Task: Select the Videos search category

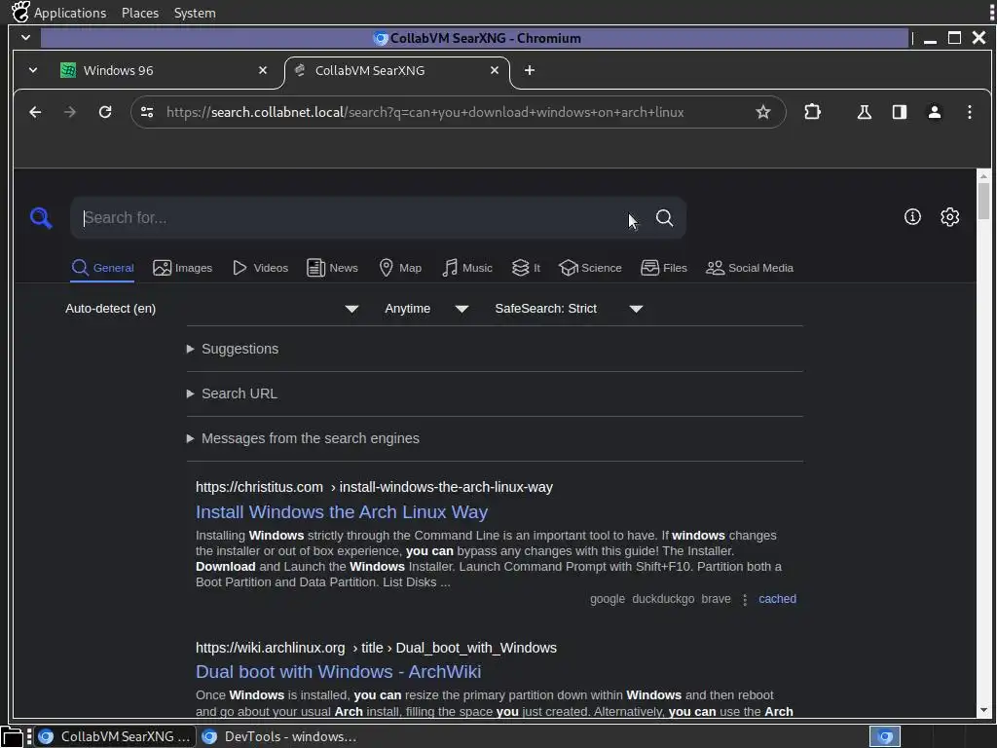Action: tap(260, 268)
